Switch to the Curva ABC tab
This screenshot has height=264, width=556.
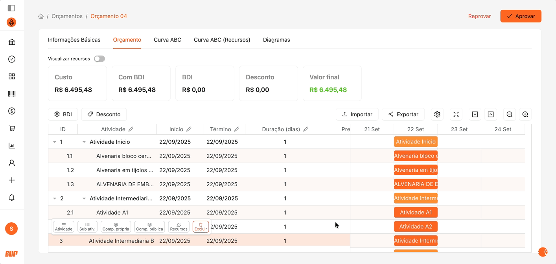point(168,40)
